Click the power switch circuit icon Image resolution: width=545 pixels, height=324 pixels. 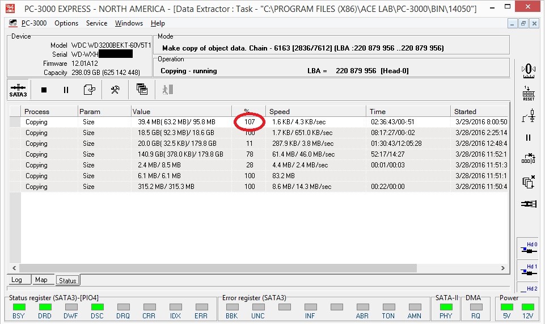(x=529, y=116)
